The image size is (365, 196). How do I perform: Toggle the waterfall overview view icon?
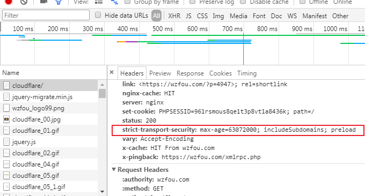click(114, 2)
